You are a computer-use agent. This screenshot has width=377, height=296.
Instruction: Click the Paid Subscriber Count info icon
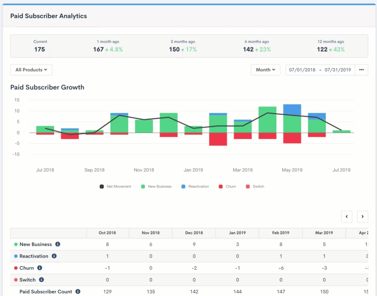(78, 291)
